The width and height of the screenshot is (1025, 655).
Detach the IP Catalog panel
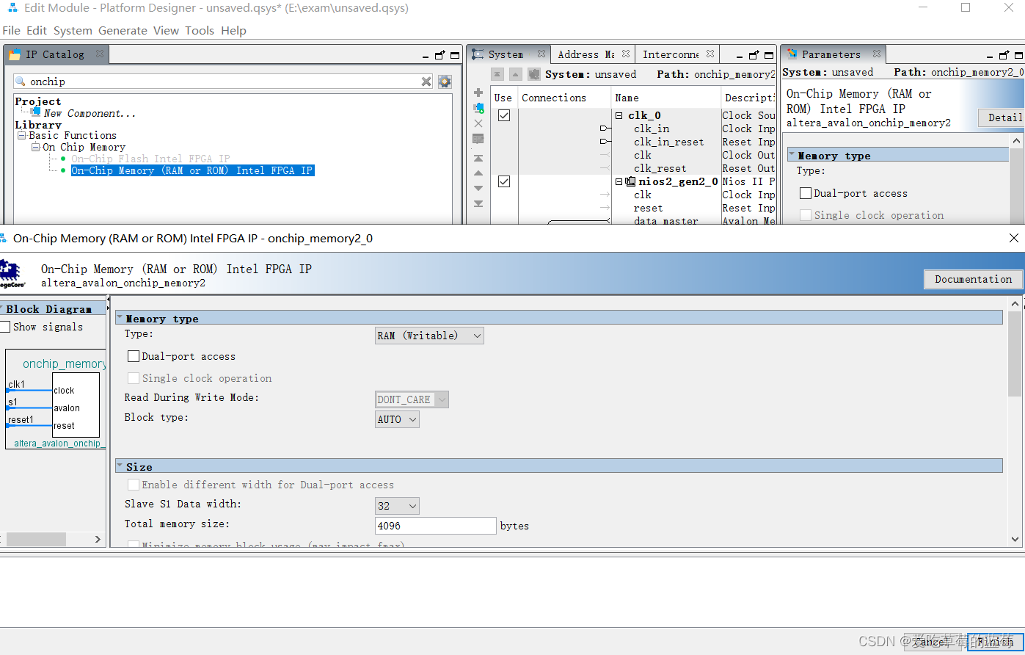click(439, 55)
